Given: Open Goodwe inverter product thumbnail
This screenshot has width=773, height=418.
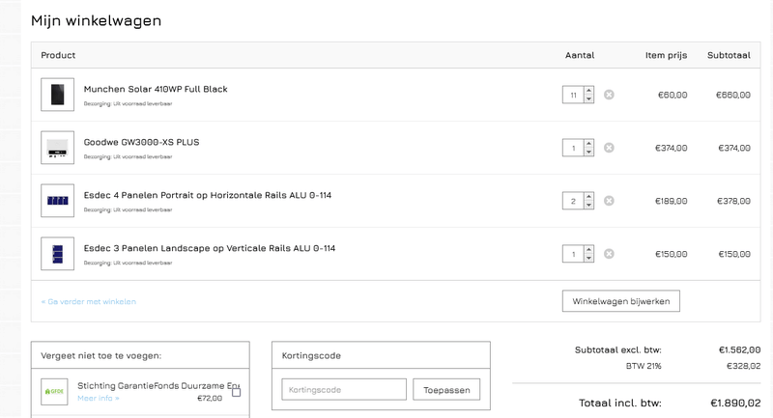Looking at the screenshot, I should click(x=57, y=148).
